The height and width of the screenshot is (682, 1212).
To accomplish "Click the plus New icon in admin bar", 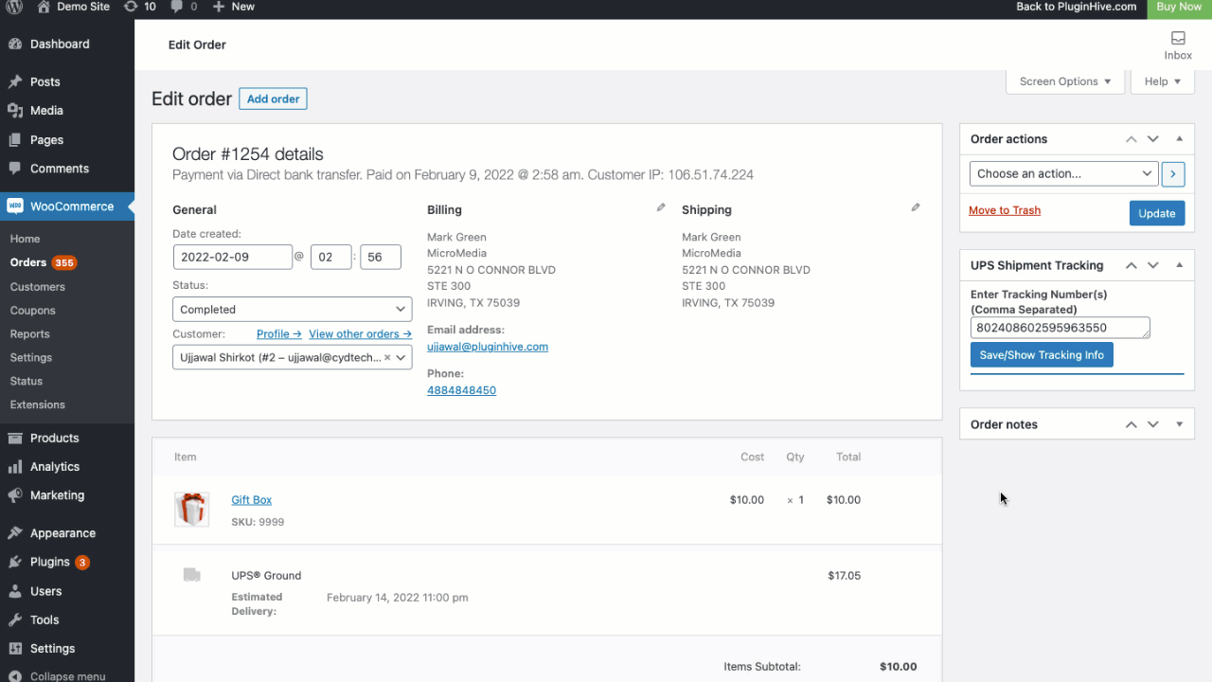I will pos(219,7).
